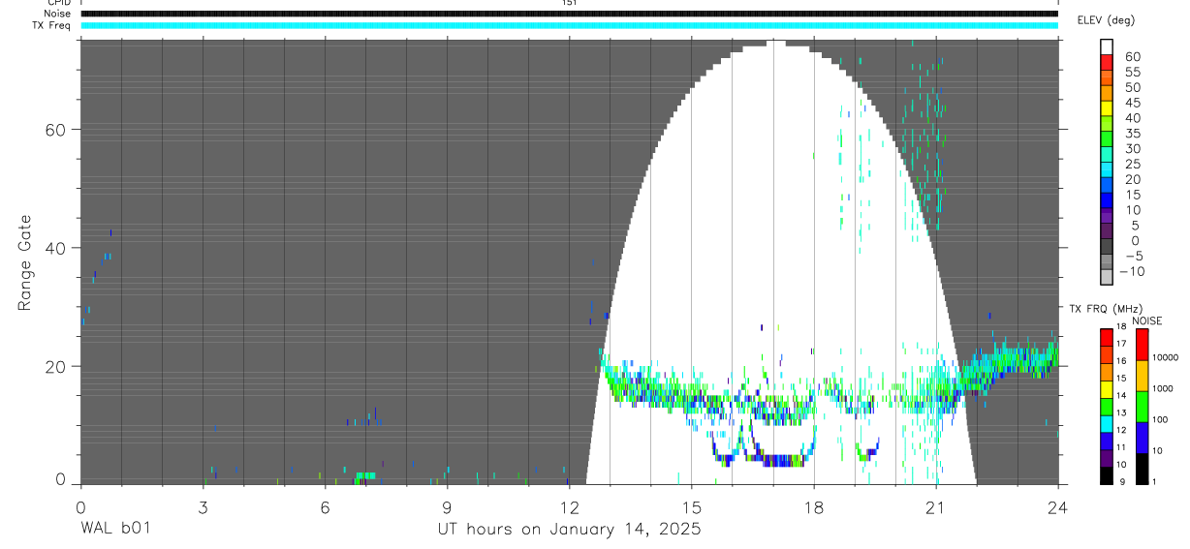This screenshot has width=1190, height=549.
Task: Click the NOISE legend title
Action: [x=1145, y=320]
